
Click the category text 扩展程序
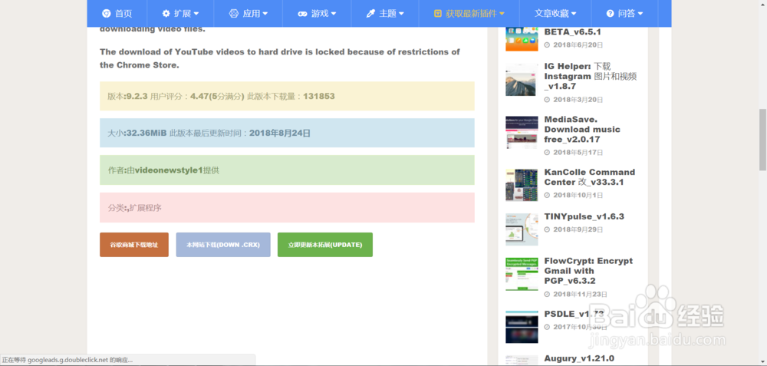click(x=146, y=208)
